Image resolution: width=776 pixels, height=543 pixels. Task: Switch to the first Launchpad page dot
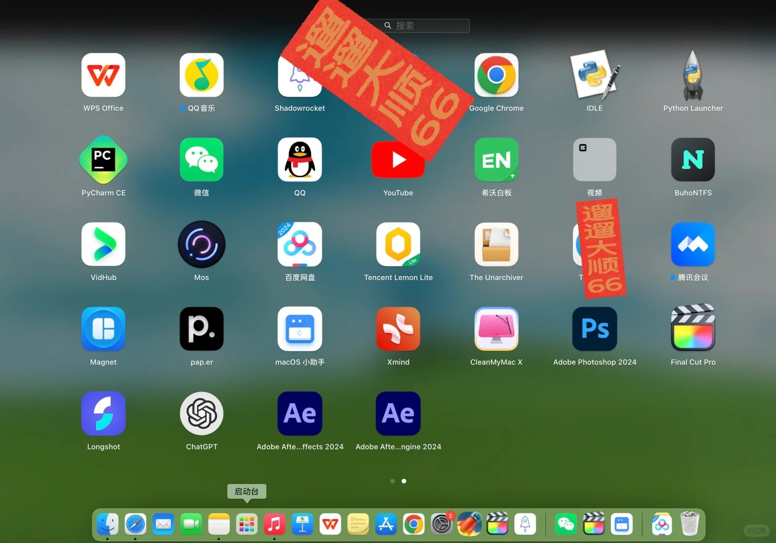[x=392, y=481]
